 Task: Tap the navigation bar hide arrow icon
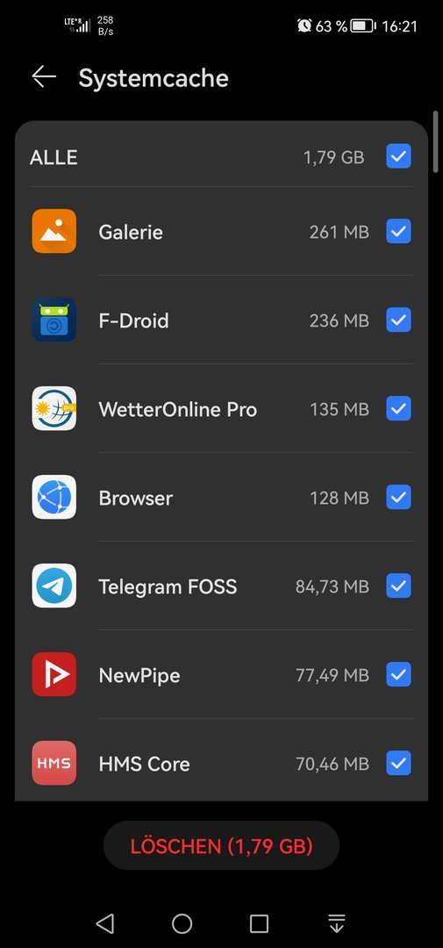point(337,923)
